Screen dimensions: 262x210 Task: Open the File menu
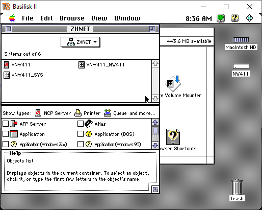(x=28, y=18)
